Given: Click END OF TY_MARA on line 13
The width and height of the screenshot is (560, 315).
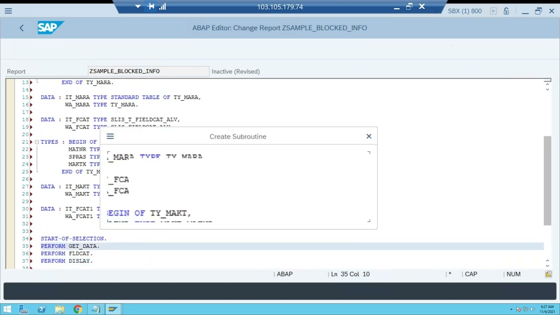Looking at the screenshot, I should point(87,82).
